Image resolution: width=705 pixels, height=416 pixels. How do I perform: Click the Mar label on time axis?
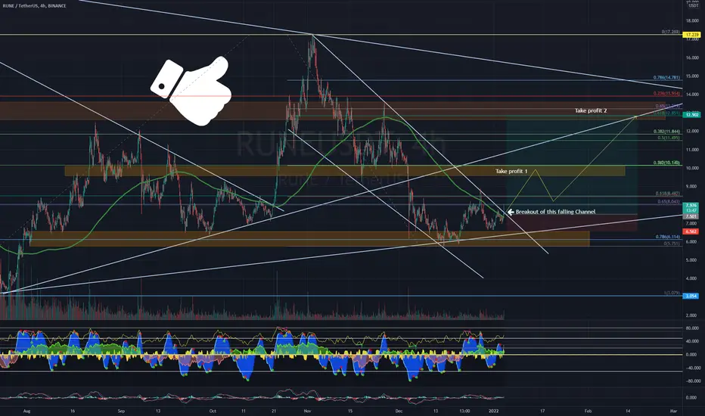coord(673,411)
